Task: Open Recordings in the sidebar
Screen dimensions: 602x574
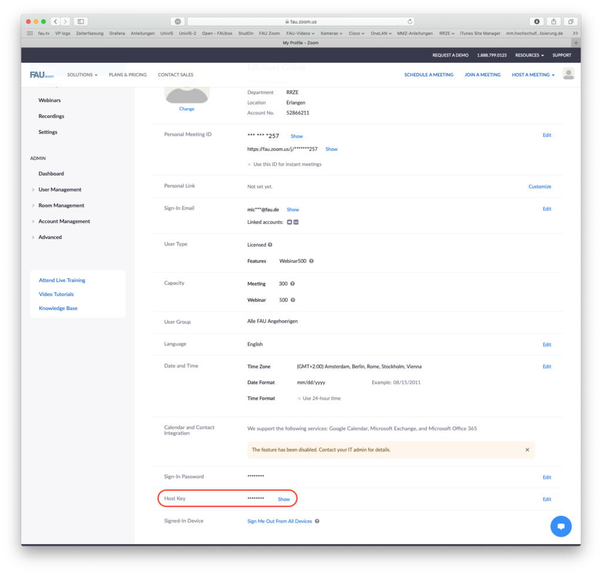Action: pyautogui.click(x=51, y=116)
